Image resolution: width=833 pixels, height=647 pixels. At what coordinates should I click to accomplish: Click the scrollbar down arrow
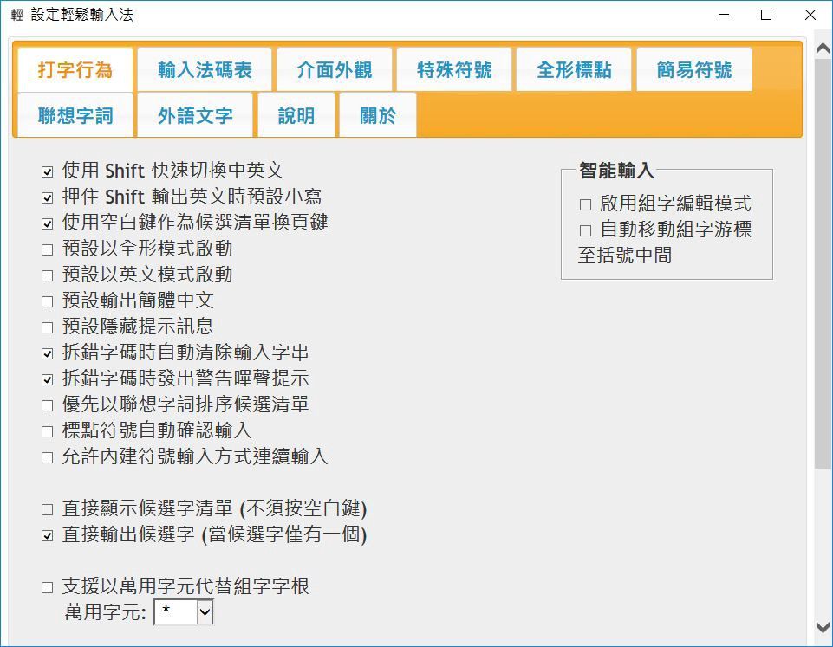[x=823, y=627]
